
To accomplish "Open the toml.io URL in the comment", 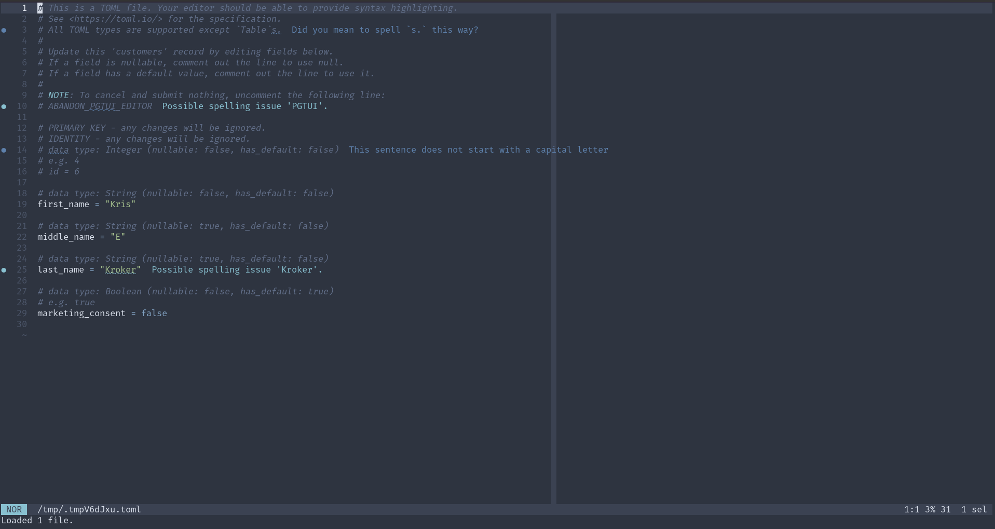I will point(115,19).
